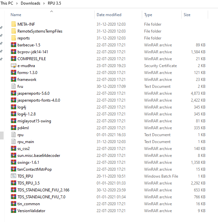Sort by Date modified column header

tap(109, 15)
